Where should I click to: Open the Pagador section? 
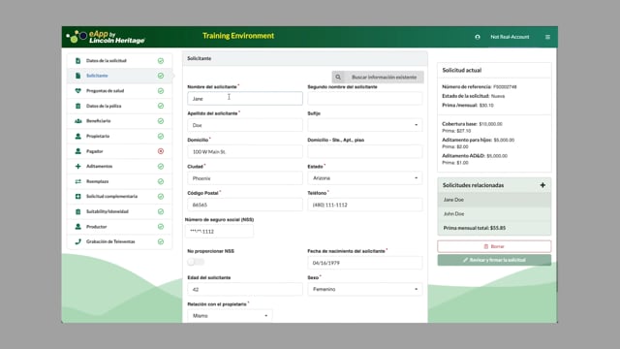pos(119,151)
